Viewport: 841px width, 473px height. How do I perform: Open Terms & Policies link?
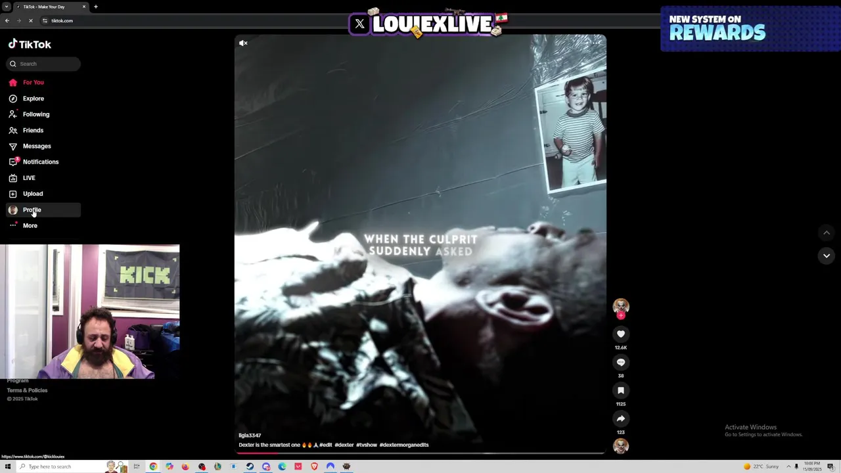pyautogui.click(x=27, y=390)
